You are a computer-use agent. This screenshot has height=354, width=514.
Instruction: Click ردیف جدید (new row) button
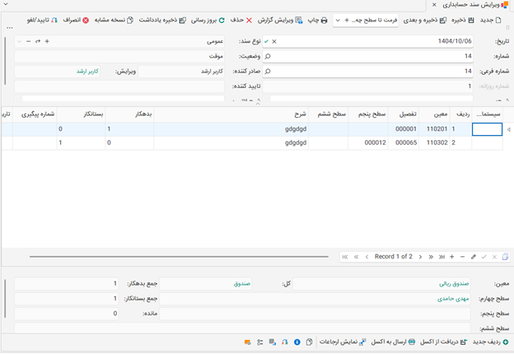[491, 342]
